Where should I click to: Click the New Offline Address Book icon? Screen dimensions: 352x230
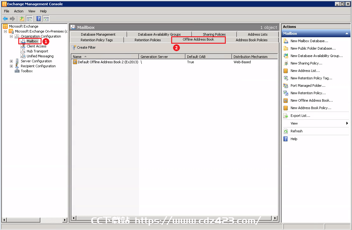coord(286,100)
